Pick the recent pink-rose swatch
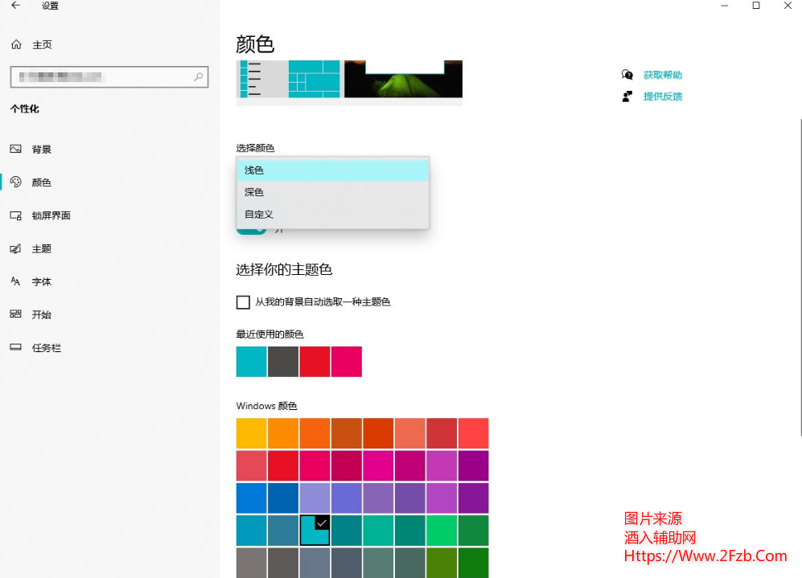Image resolution: width=802 pixels, height=578 pixels. [x=346, y=362]
